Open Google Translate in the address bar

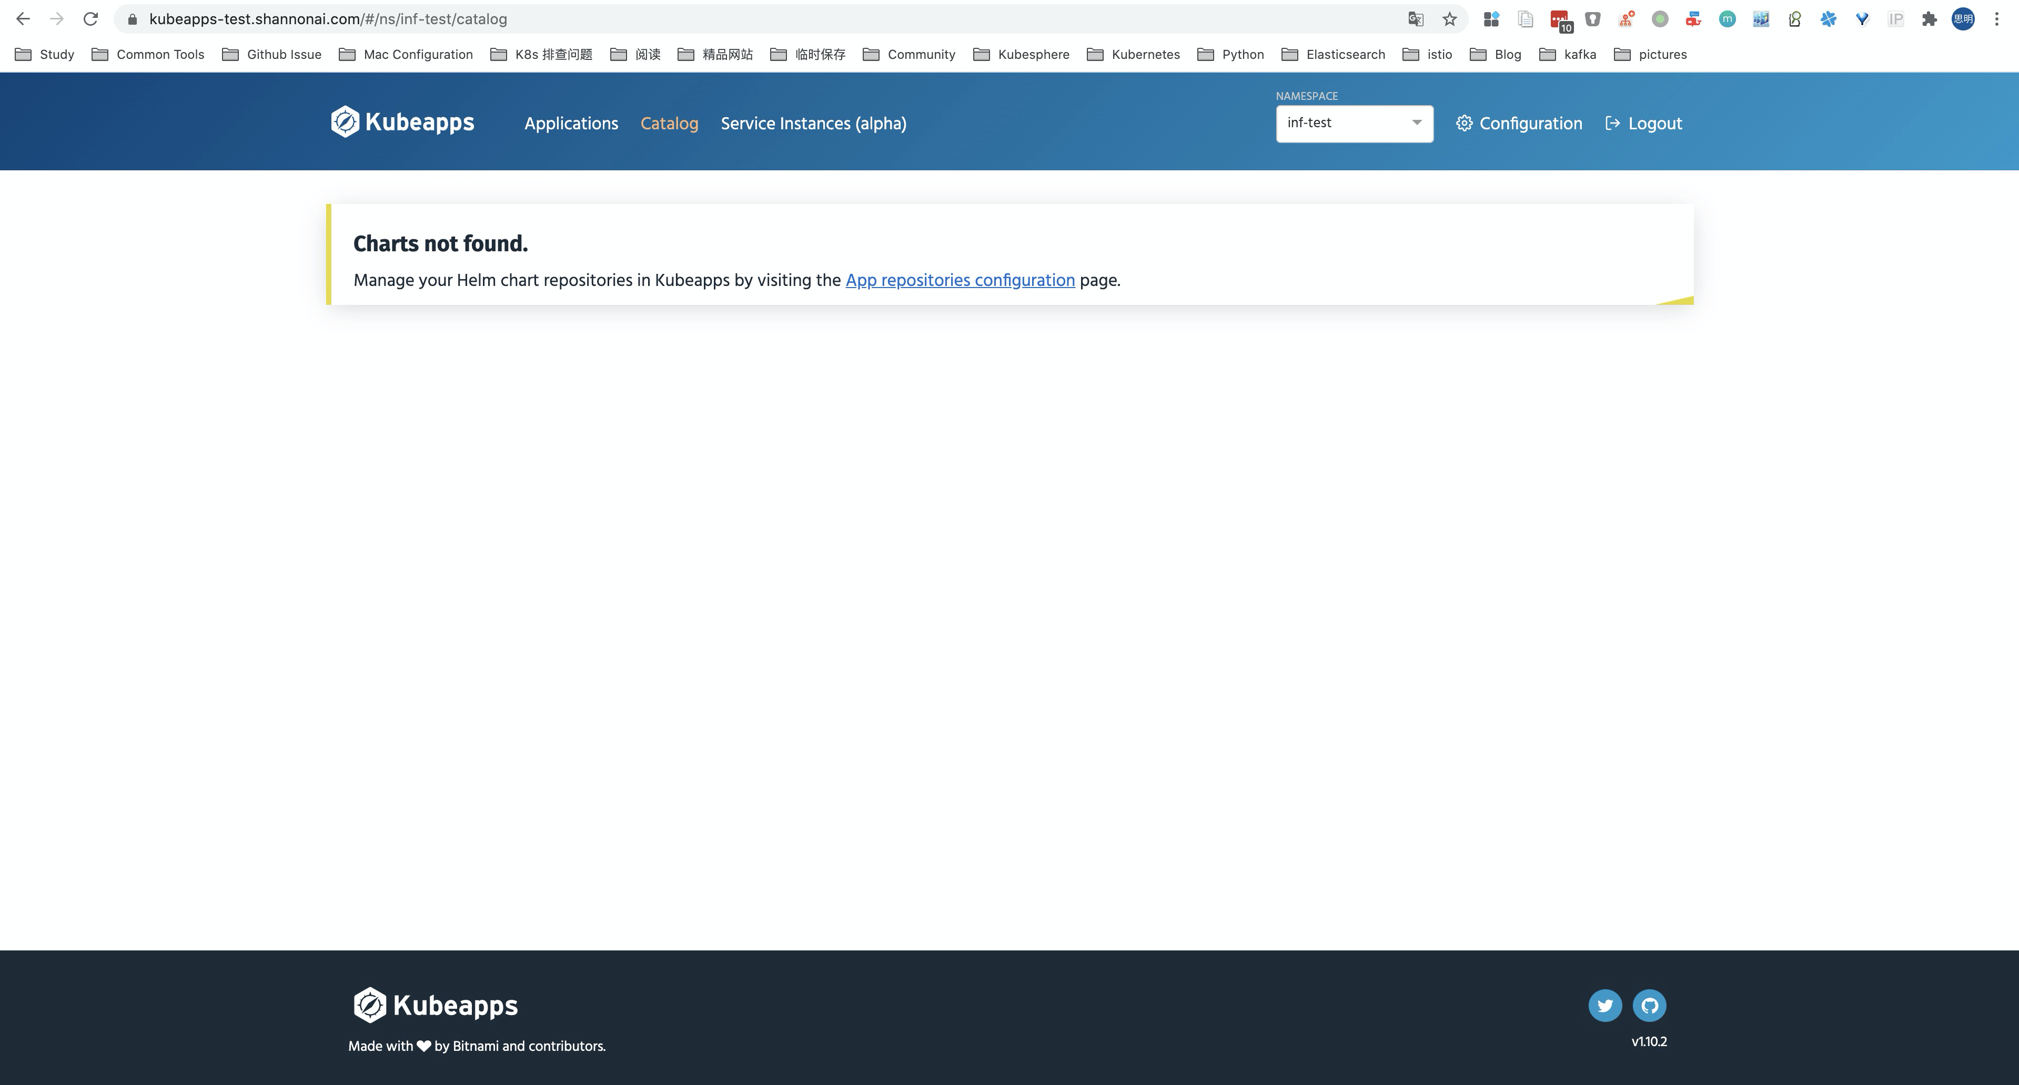(1415, 18)
